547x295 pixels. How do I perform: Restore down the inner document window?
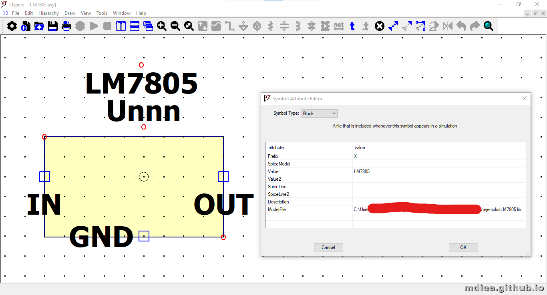tap(535, 13)
